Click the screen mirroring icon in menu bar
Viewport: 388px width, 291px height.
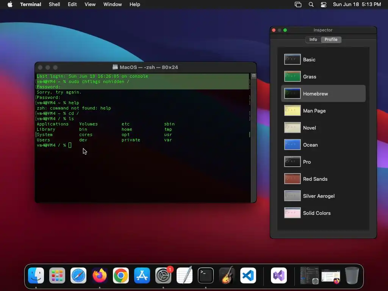(298, 5)
